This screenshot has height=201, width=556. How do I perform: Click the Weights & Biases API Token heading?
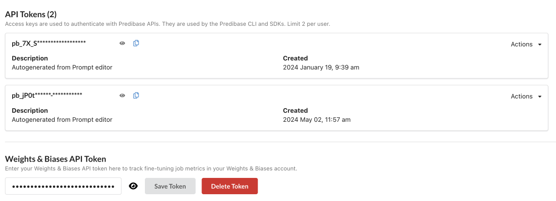click(x=56, y=159)
